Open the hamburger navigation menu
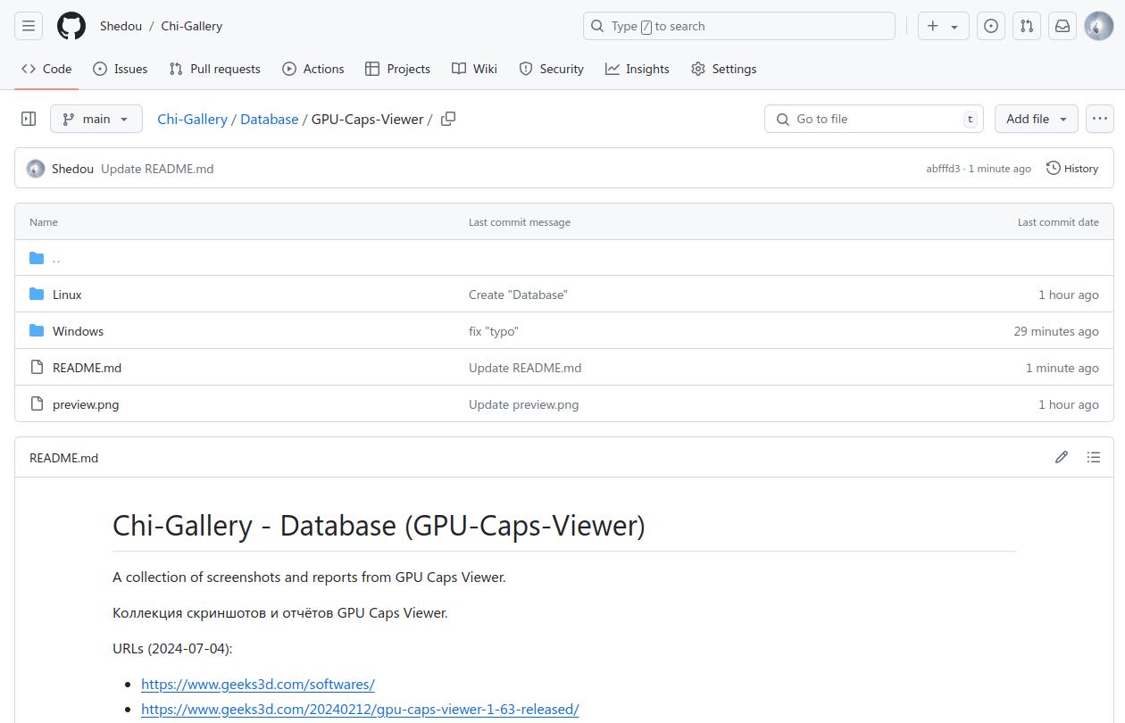 [x=29, y=26]
